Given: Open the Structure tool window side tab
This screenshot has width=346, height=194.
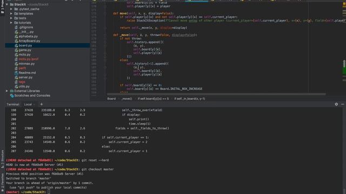Looking at the screenshot, I should [2, 159].
